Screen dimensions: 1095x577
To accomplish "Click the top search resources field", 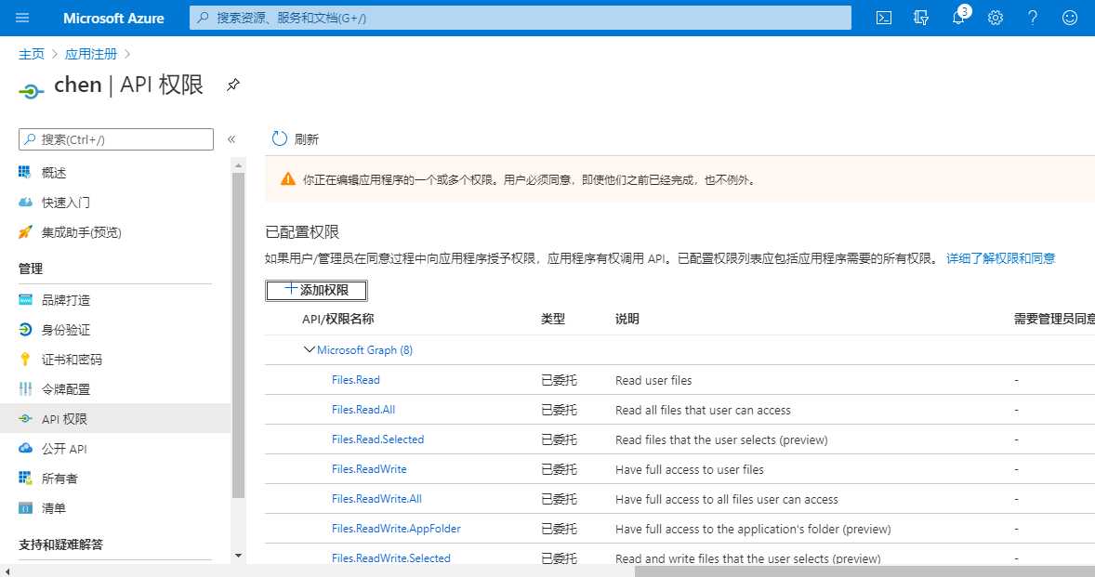I will click(521, 19).
